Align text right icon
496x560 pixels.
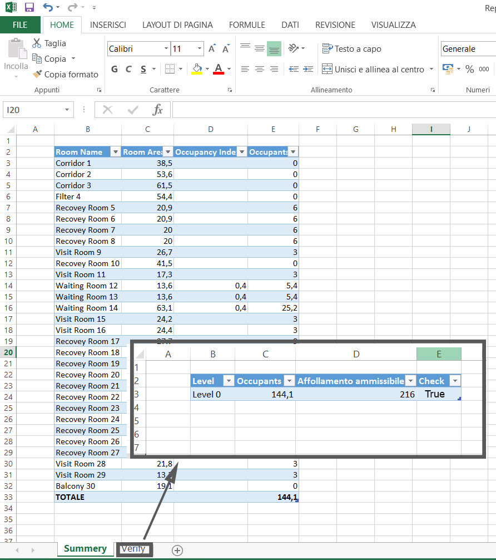tap(274, 69)
